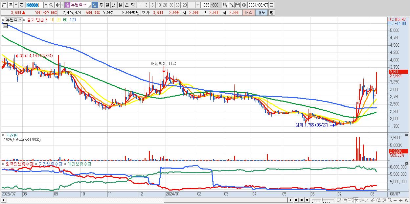Click the vertical wave chart icon

pos(367,200)
